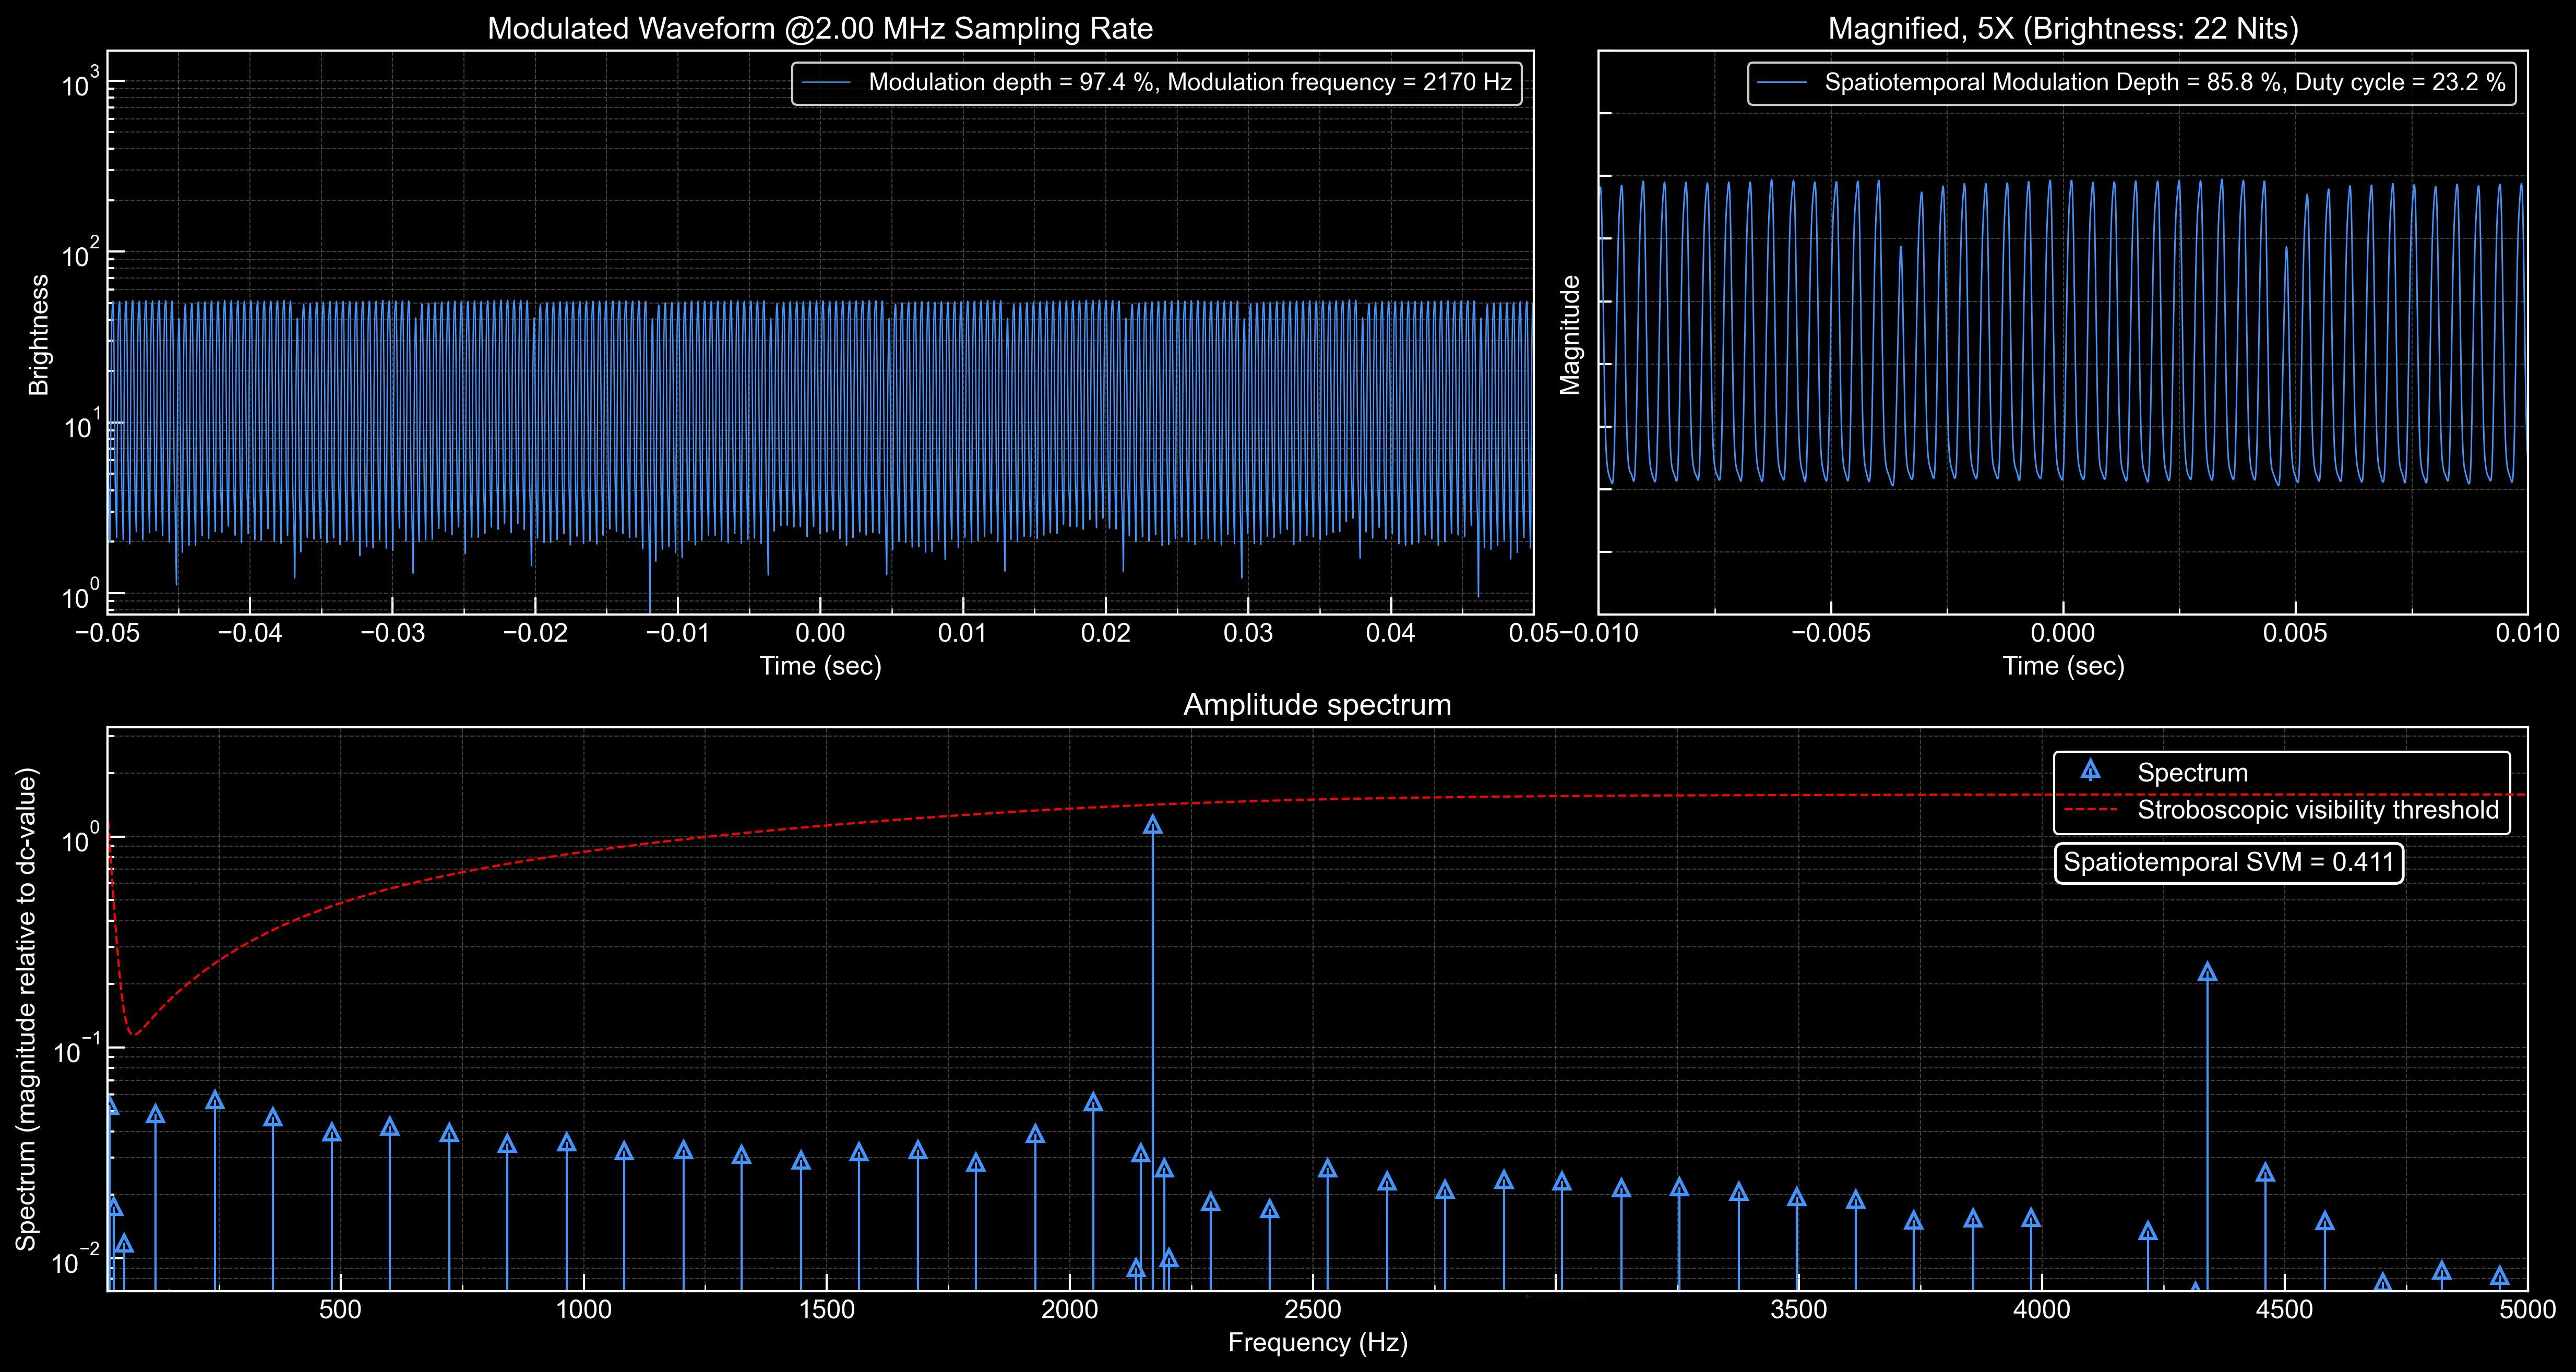Click the red dashed line sample in legend
This screenshot has width=2576, height=1372.
tap(2089, 810)
